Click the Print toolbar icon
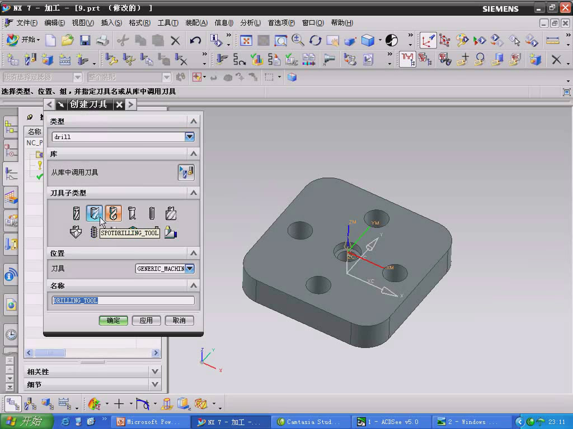The width and height of the screenshot is (573, 429). click(x=102, y=40)
